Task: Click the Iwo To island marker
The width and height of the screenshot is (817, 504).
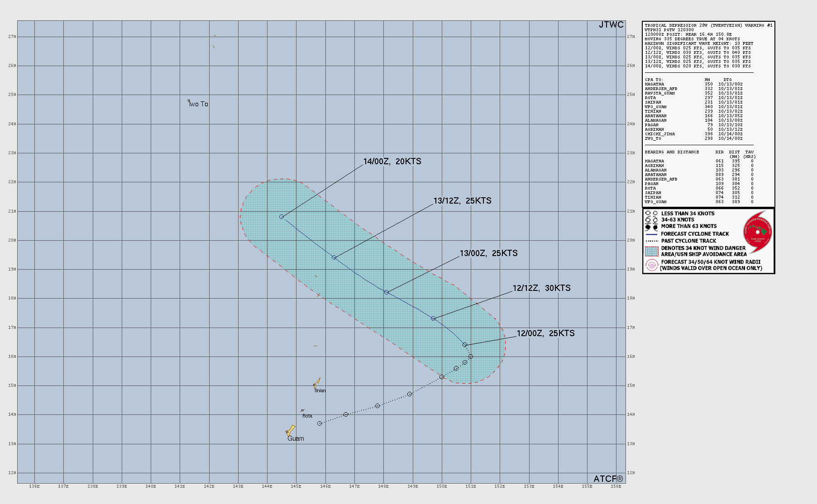Action: point(189,101)
